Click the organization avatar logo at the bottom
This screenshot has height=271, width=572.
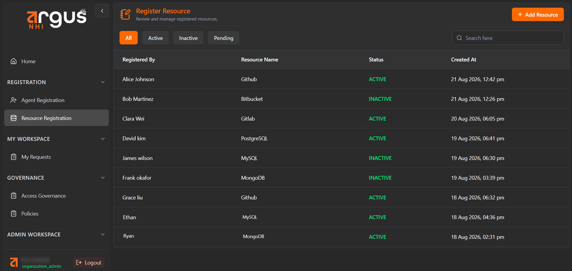(14, 262)
